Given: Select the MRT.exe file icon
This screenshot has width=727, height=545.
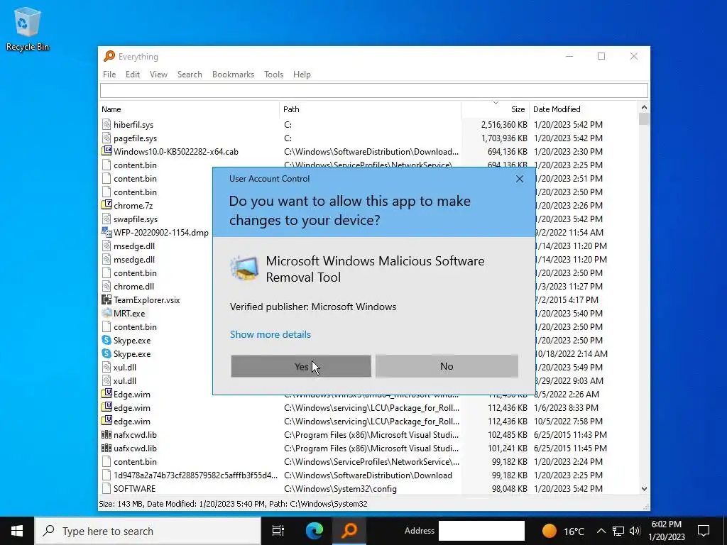Looking at the screenshot, I should click(x=106, y=313).
